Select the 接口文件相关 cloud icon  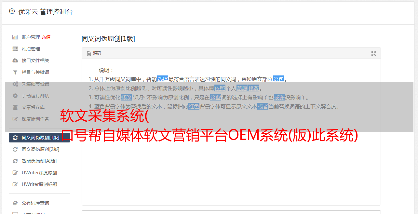click(15, 60)
